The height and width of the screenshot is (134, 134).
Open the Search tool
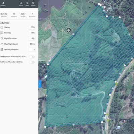[21, 3]
